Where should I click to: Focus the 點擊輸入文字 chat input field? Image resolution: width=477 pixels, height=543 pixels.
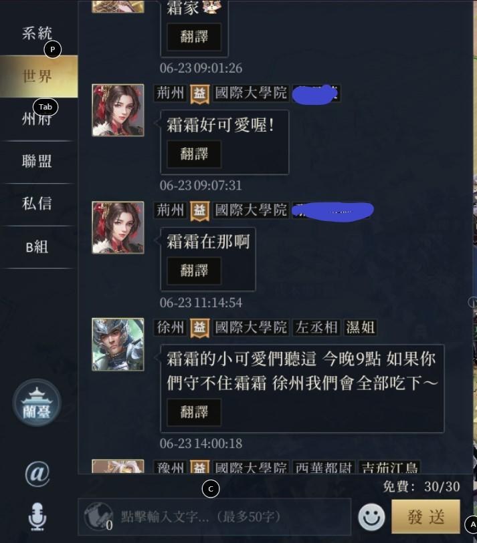[x=215, y=517]
